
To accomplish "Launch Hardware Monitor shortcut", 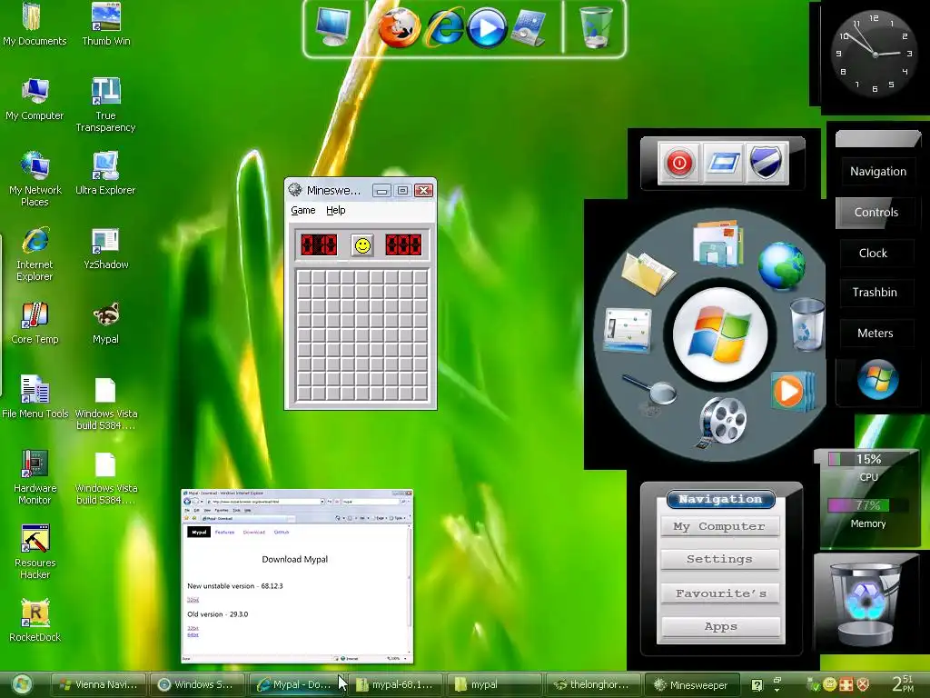I will (x=35, y=477).
